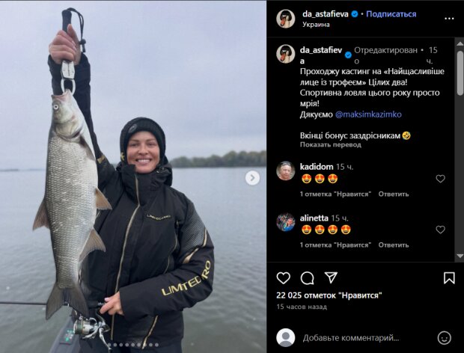Click Показать перевод to translate the caption

(x=331, y=144)
